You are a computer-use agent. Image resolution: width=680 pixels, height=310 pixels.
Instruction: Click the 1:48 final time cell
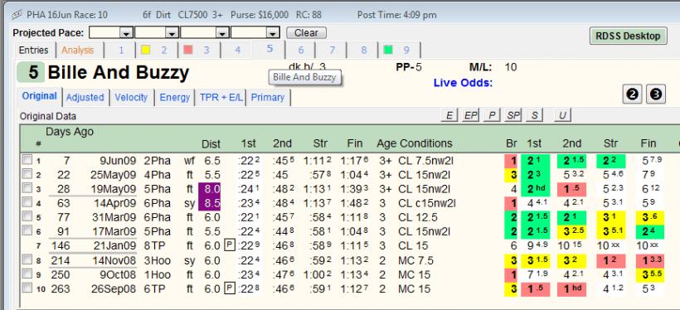(x=355, y=203)
